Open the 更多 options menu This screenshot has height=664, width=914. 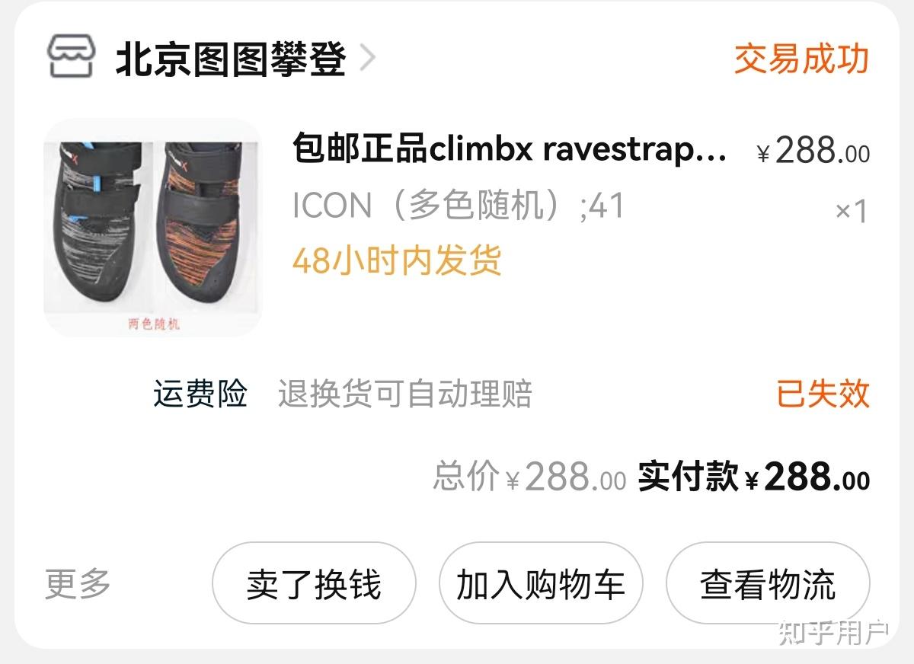click(78, 584)
